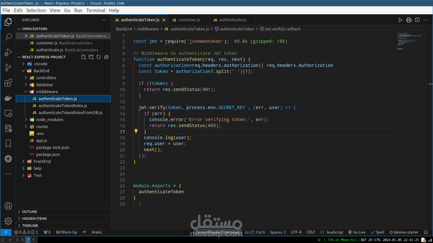Open the Help menu
Image resolution: width=433 pixels, height=243 pixels.
tap(114, 10)
